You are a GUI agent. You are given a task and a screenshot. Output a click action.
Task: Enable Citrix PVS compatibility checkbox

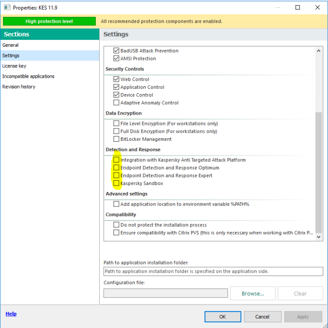coord(116,233)
